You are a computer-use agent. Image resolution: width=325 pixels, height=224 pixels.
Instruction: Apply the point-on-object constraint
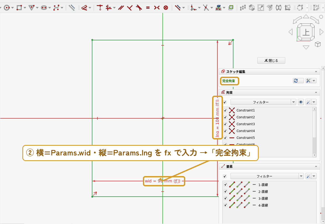tap(99, 8)
